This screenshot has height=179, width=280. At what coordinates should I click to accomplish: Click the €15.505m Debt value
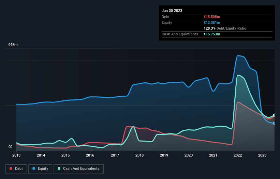coord(212,17)
